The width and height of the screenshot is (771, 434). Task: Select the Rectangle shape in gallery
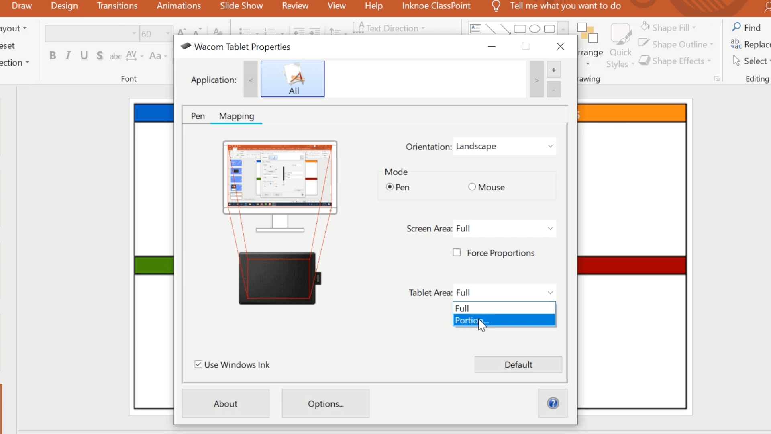[520, 29]
